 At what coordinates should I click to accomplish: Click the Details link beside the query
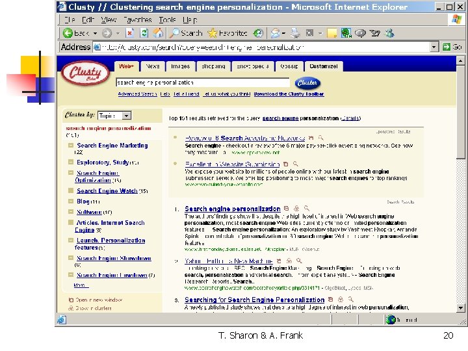coord(351,118)
